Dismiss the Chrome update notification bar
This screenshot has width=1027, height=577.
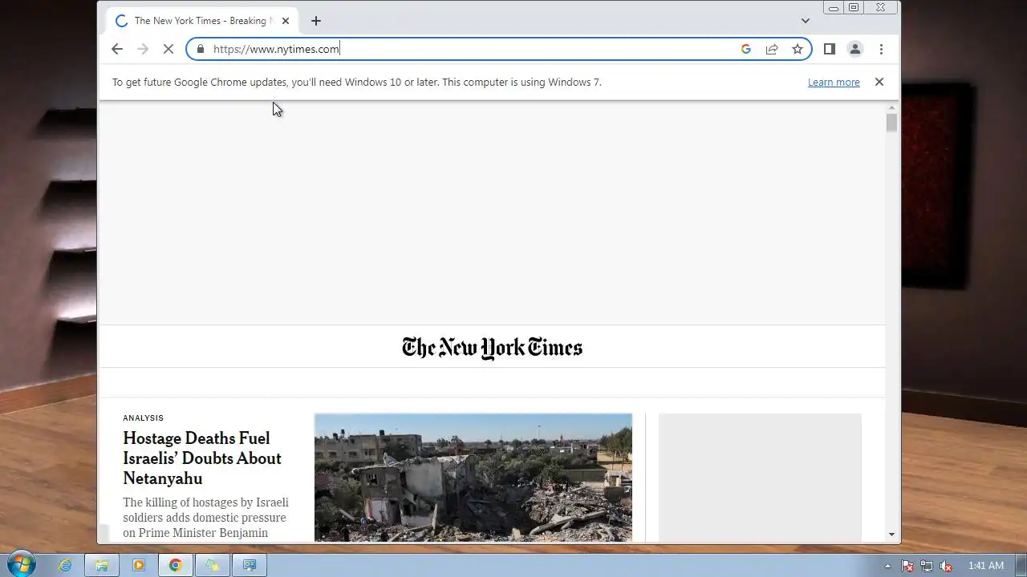tap(879, 82)
